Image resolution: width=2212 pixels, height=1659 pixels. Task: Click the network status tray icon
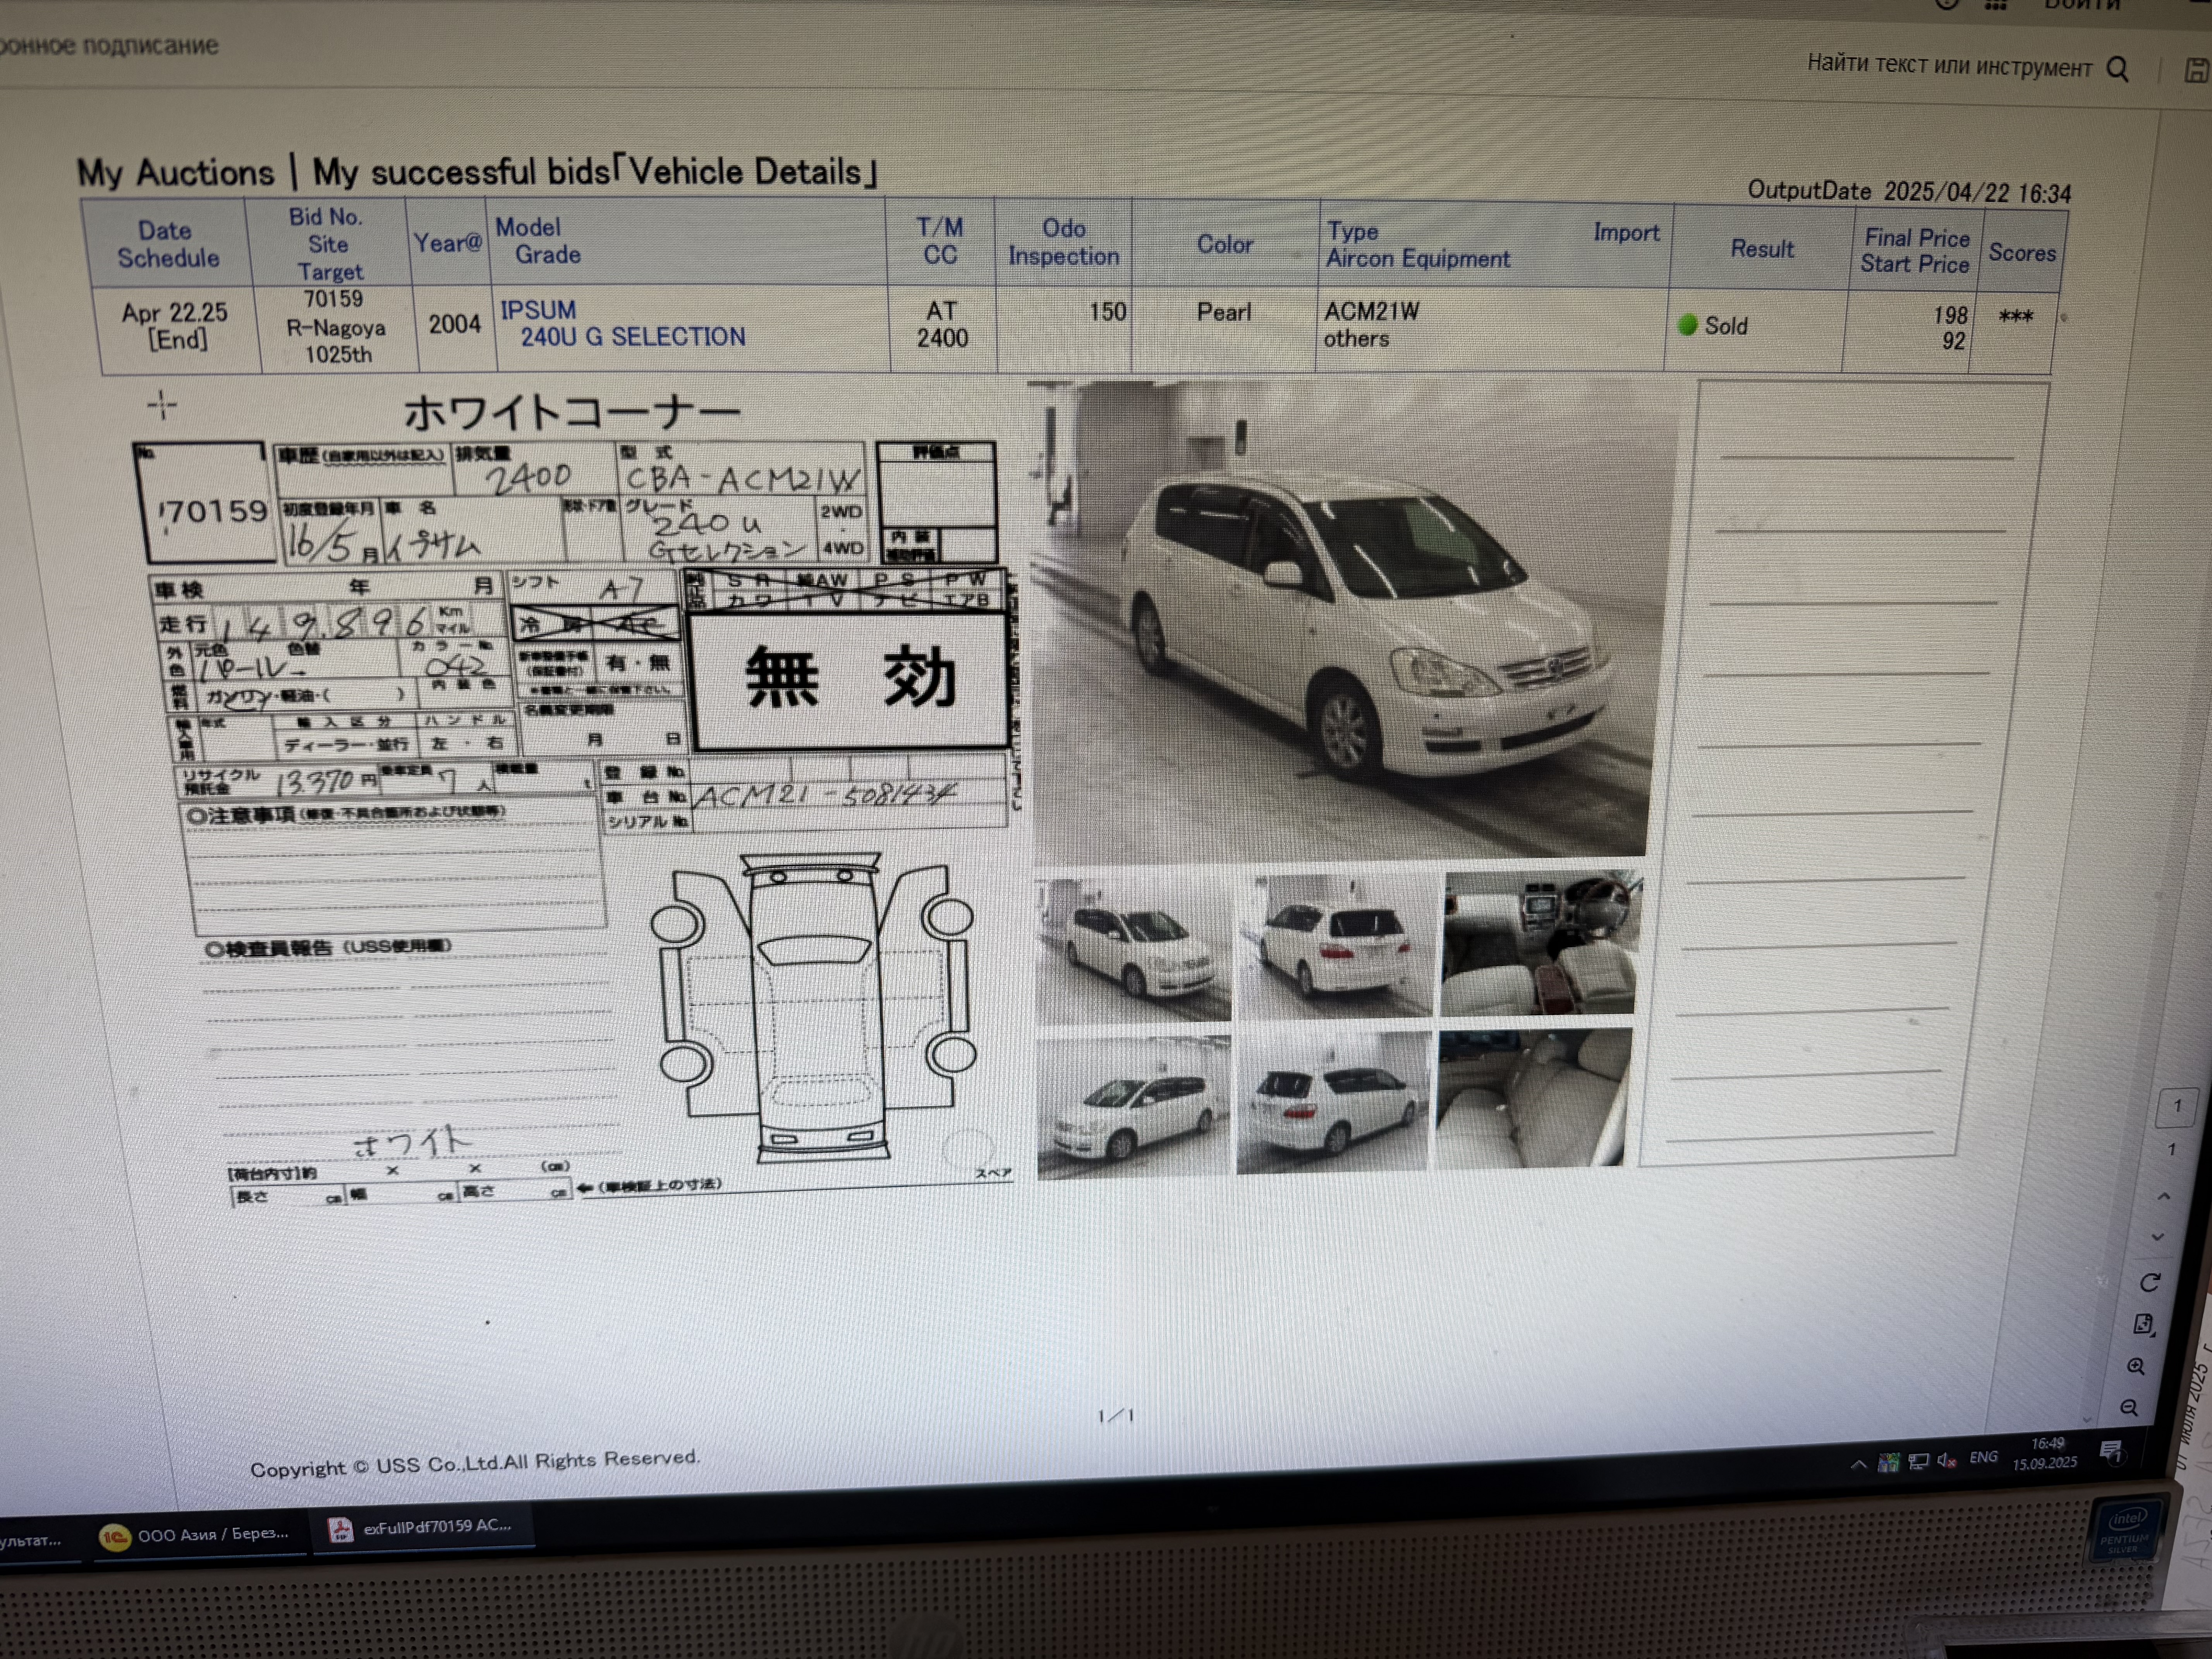coord(1918,1462)
